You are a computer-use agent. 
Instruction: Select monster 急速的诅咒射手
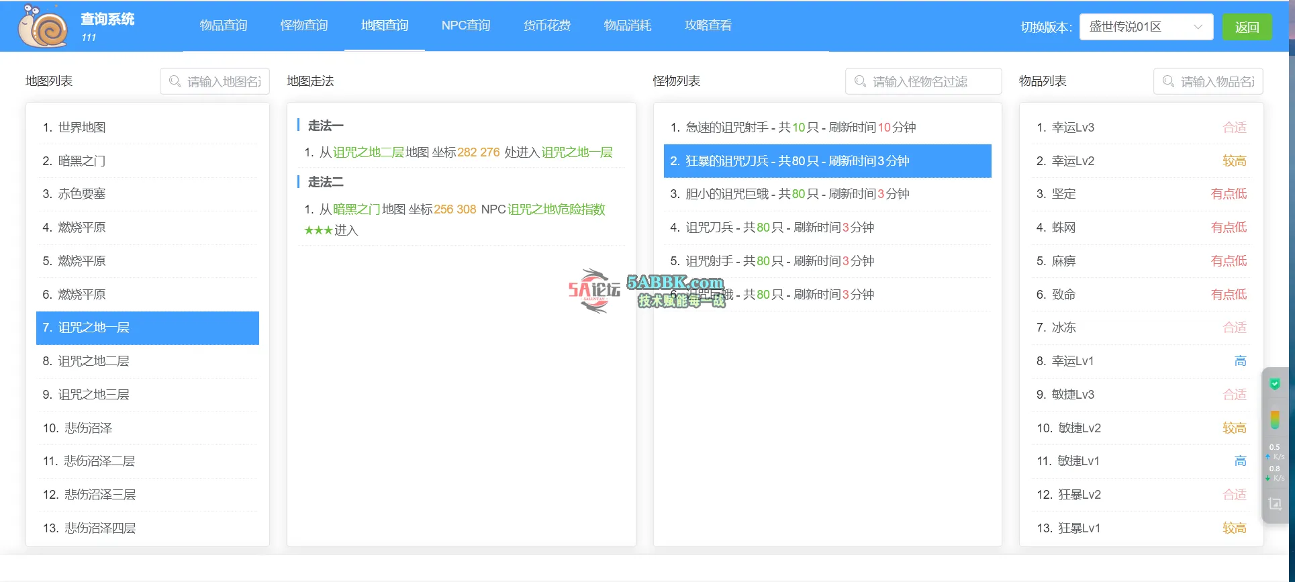point(828,128)
